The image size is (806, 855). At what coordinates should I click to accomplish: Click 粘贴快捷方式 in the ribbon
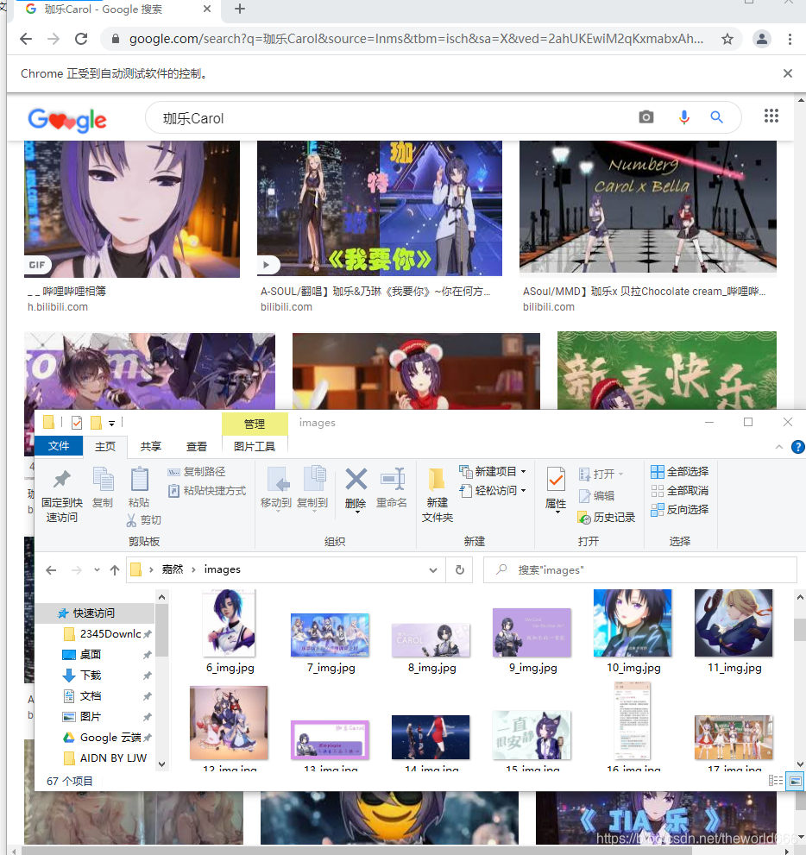point(207,491)
